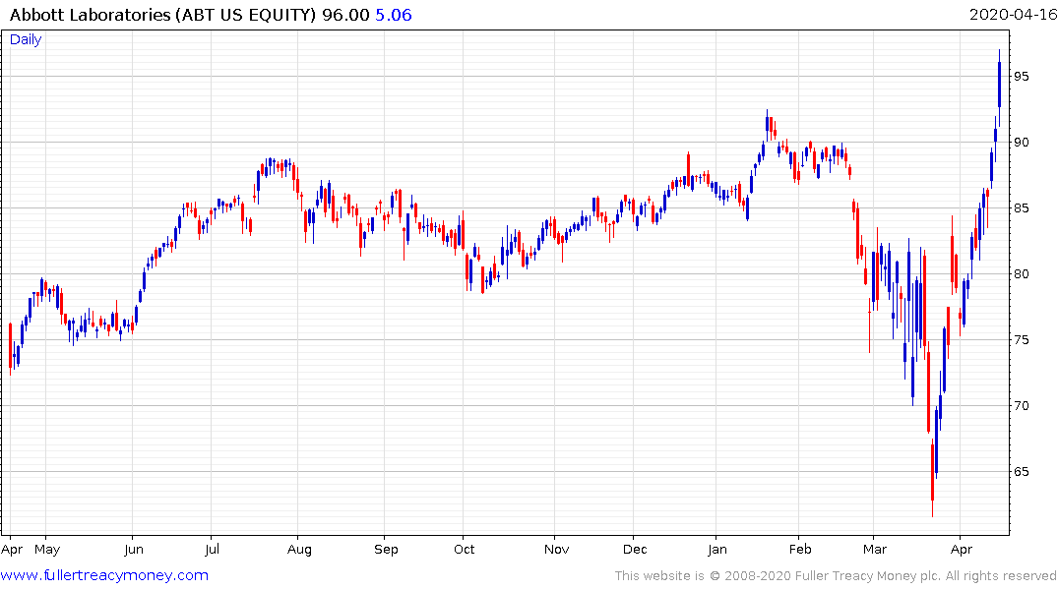Click the 'Jul' month axis label
This screenshot has height=590, width=1058.
(x=212, y=550)
